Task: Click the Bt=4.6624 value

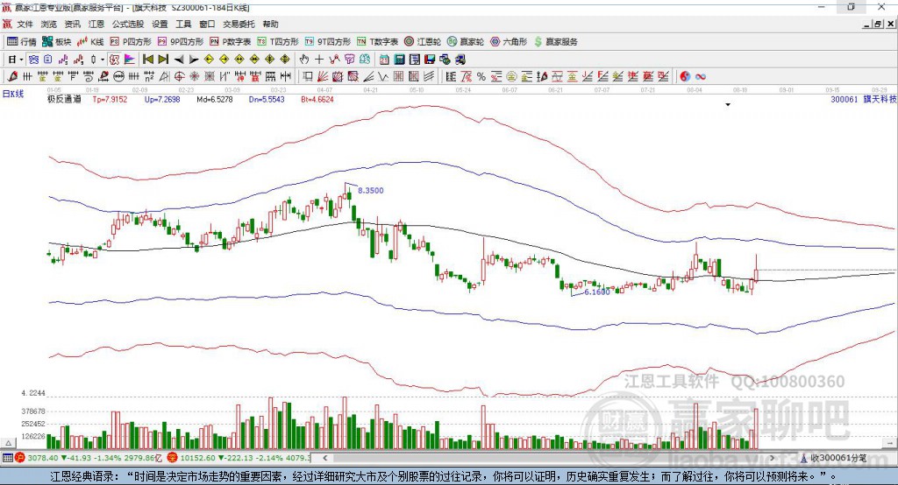Action: pos(317,100)
